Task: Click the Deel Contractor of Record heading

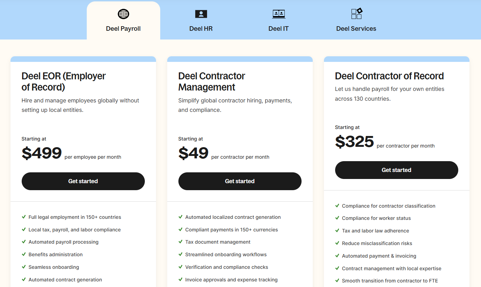Action: tap(389, 76)
